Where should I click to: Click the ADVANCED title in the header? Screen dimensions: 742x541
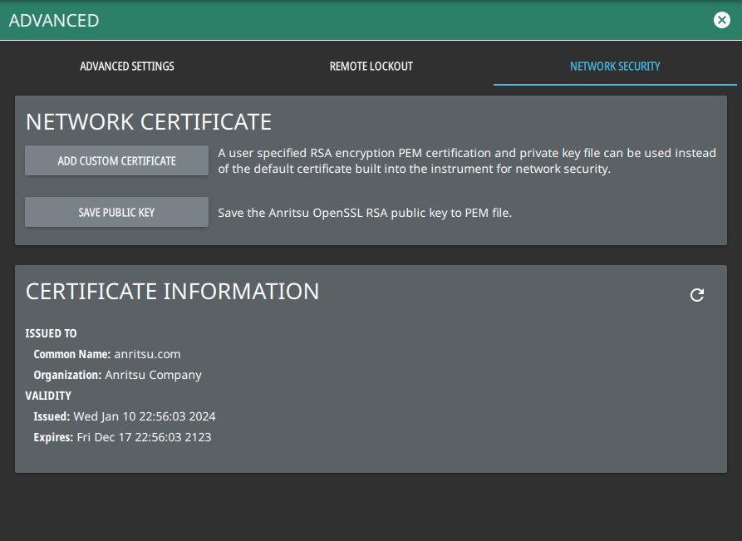click(54, 21)
